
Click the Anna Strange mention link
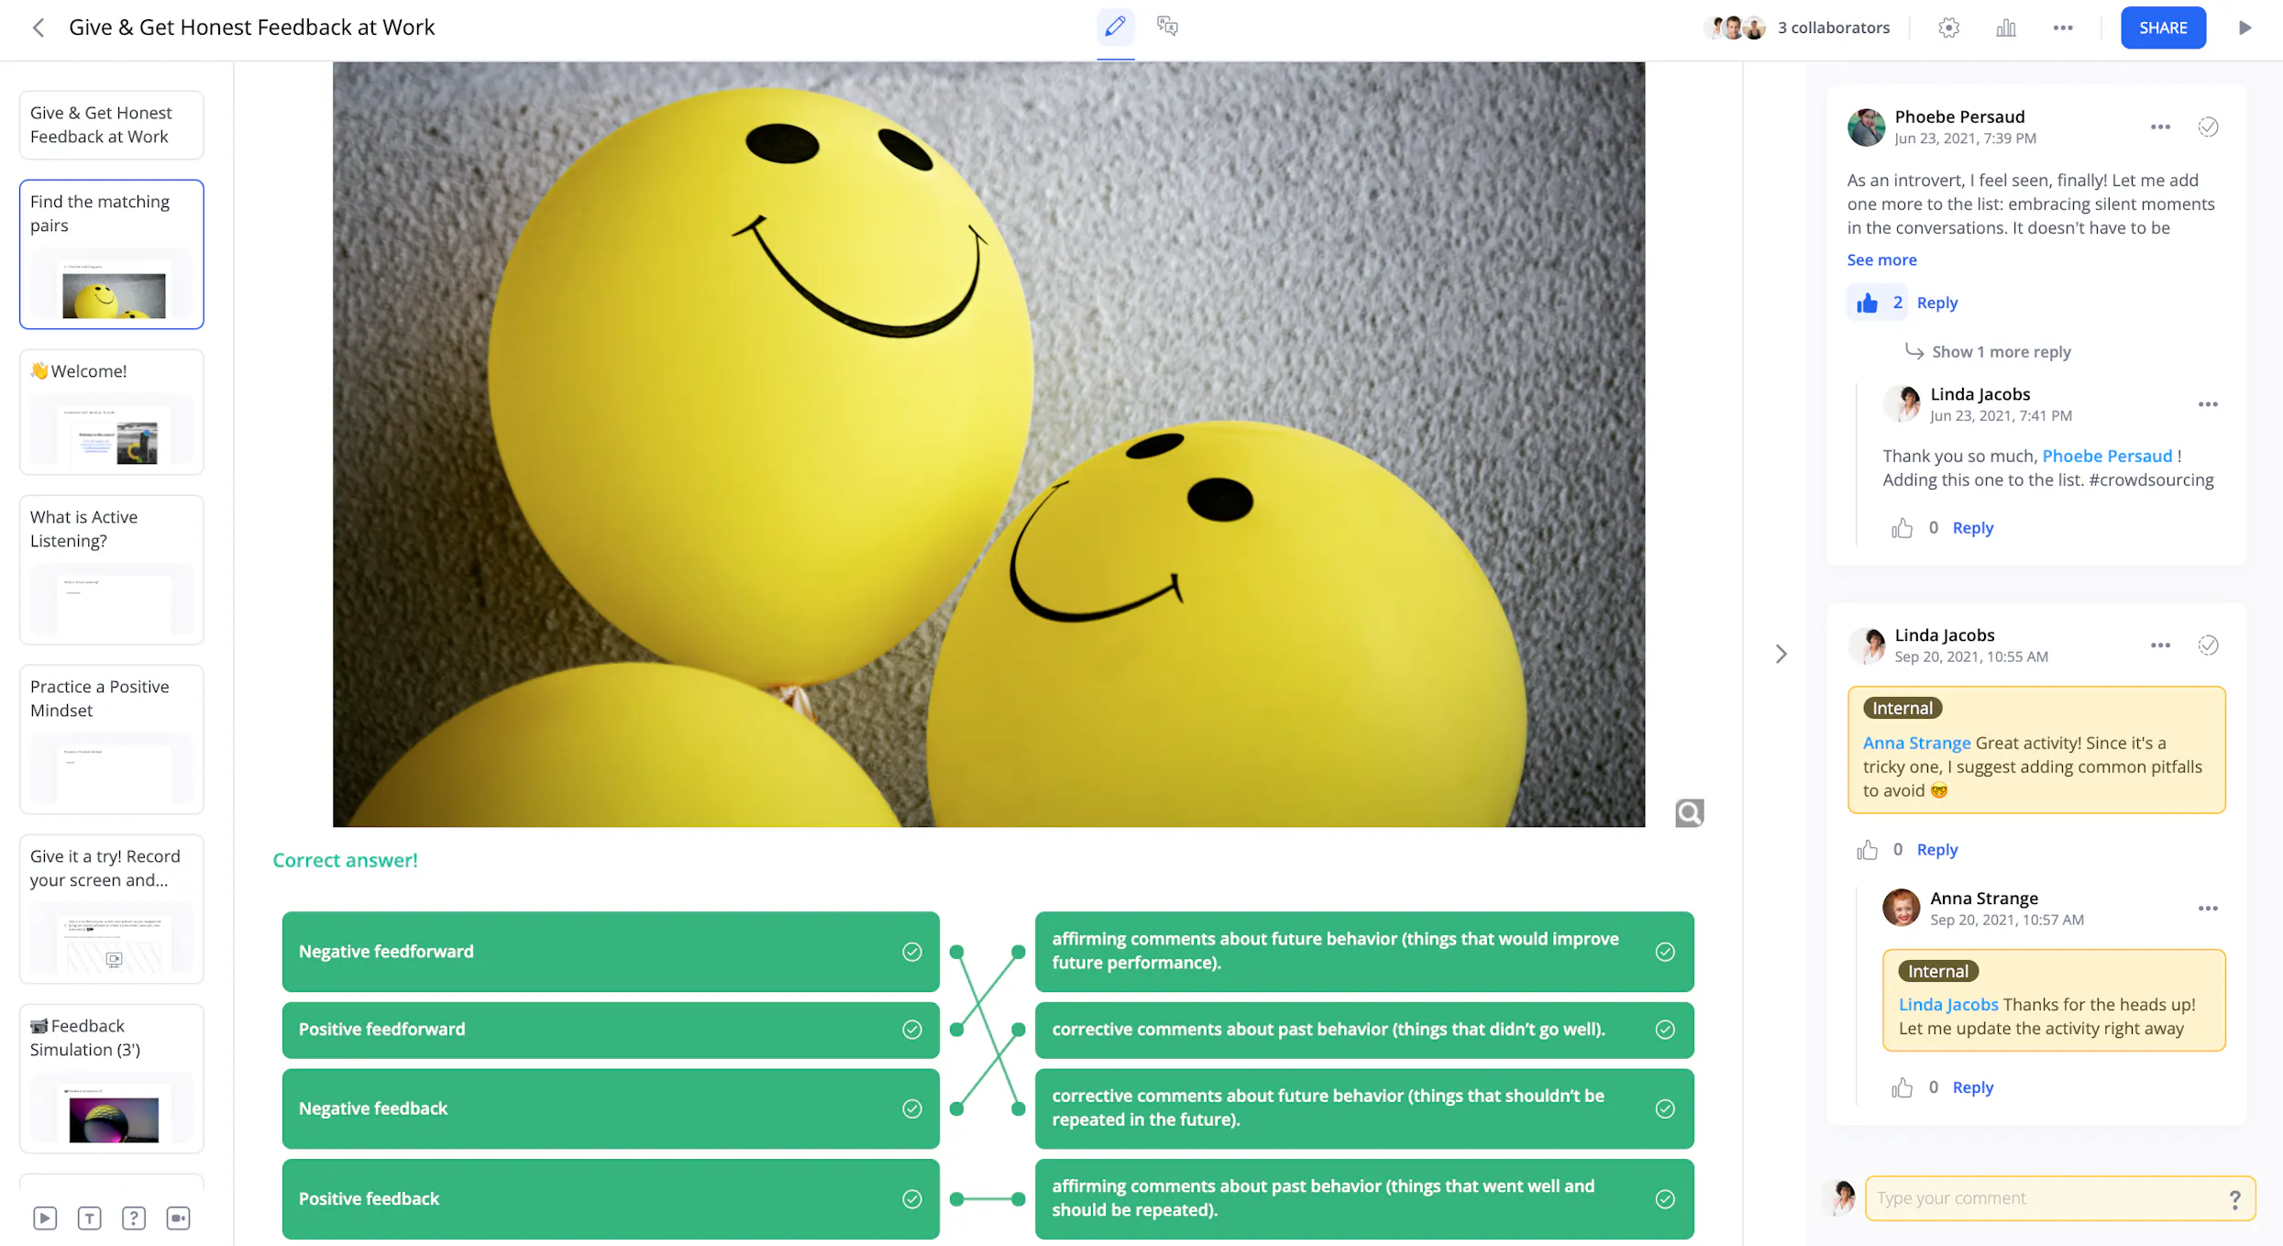click(x=1916, y=743)
